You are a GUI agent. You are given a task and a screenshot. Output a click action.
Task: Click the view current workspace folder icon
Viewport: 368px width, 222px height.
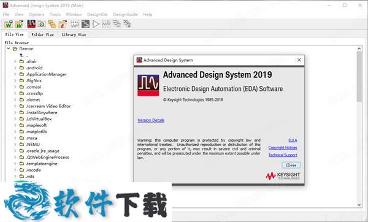click(42, 24)
